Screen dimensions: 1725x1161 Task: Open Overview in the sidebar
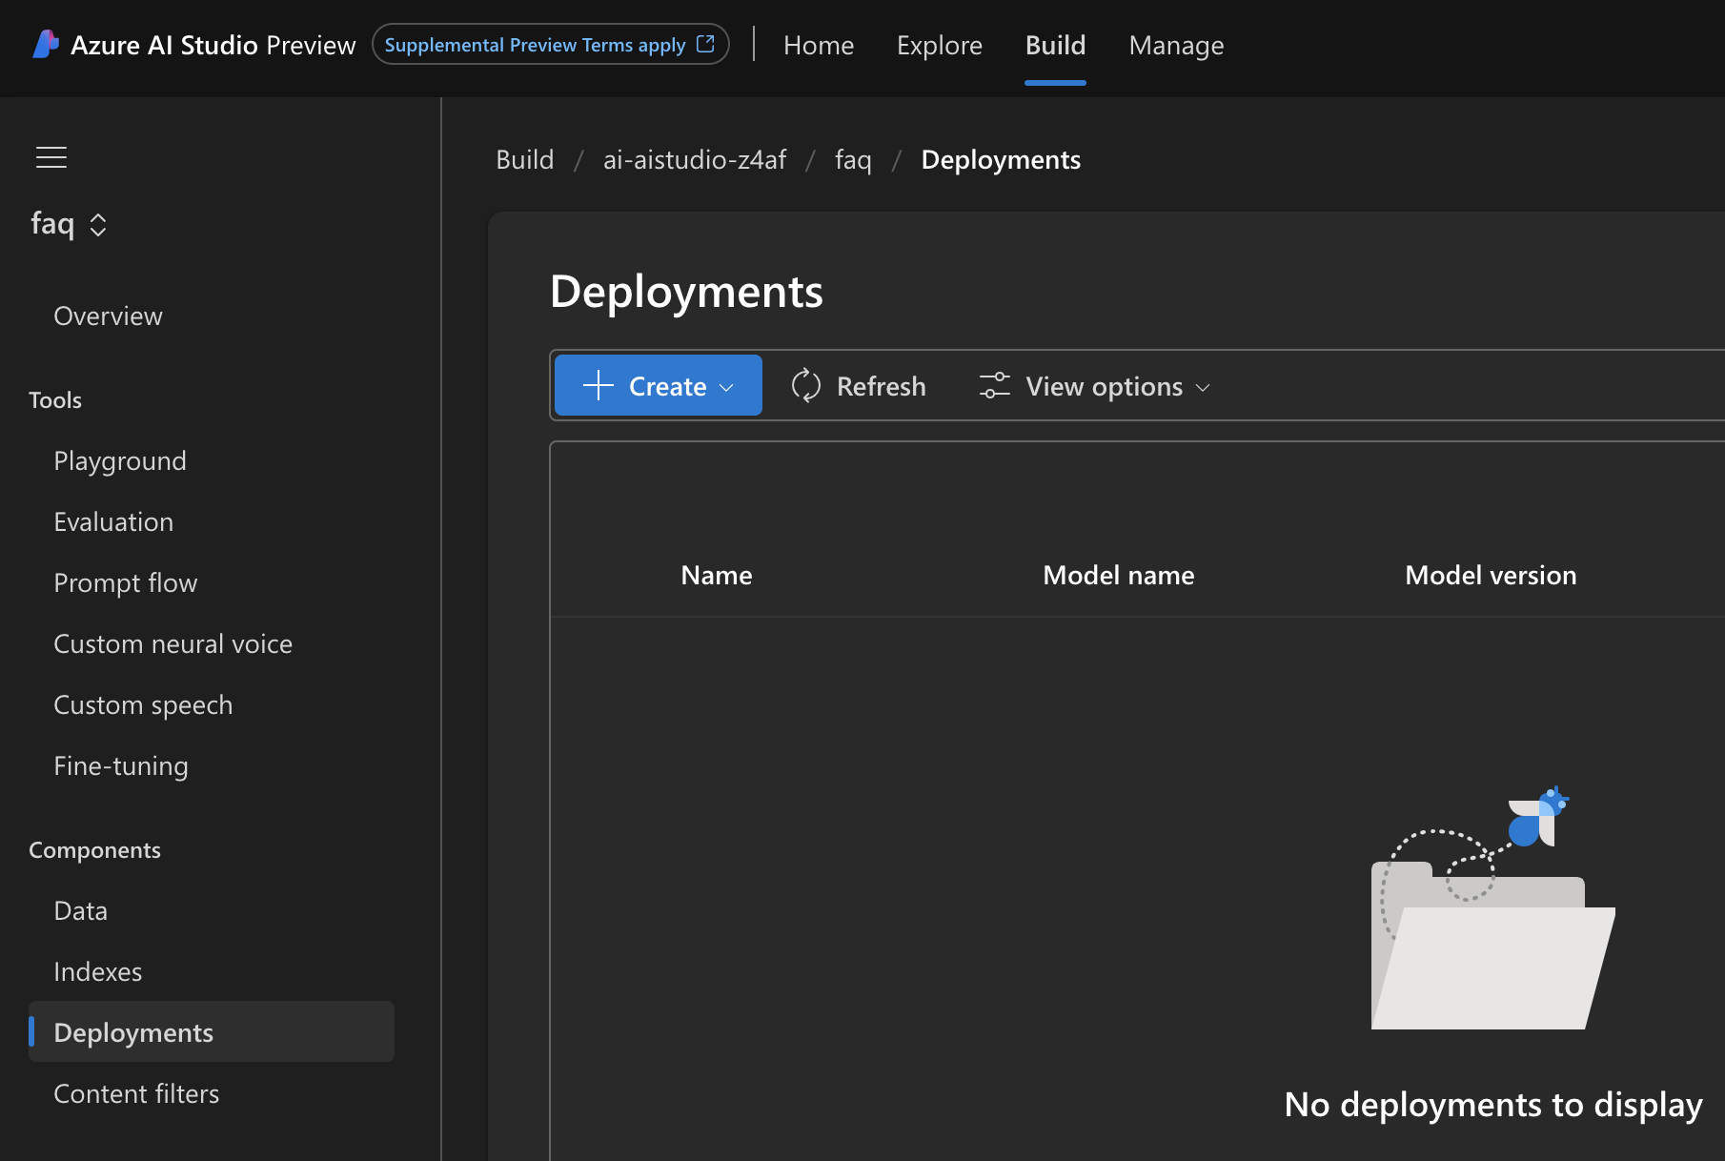(x=108, y=316)
